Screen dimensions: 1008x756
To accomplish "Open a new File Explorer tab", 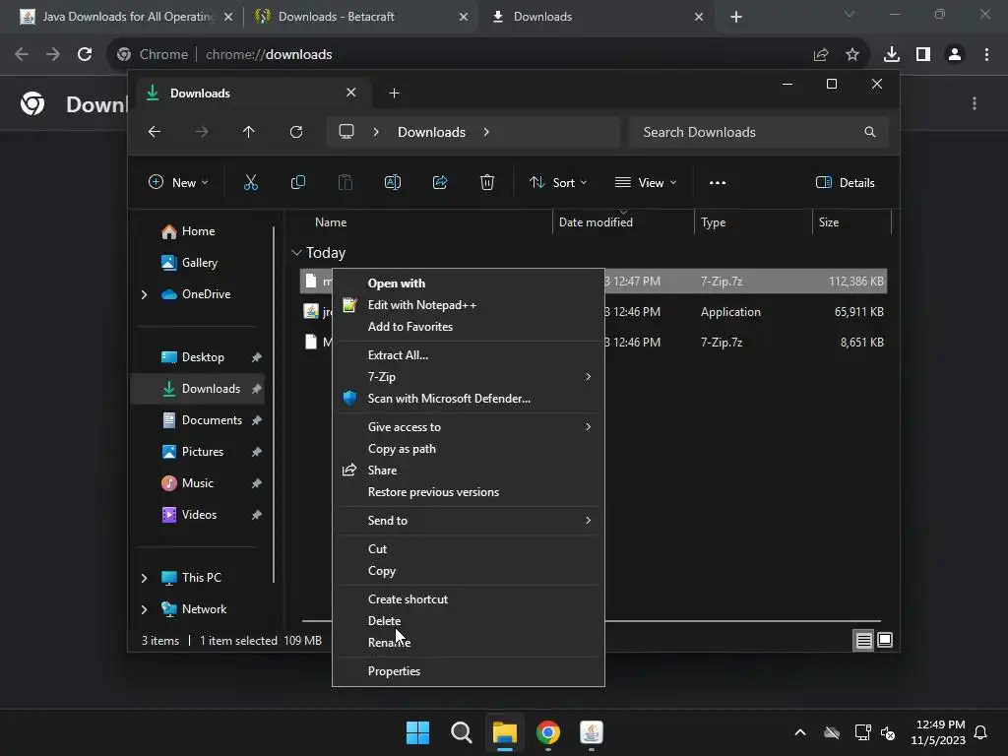I will pyautogui.click(x=394, y=94).
